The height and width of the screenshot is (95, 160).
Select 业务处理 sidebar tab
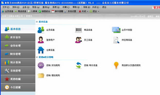pyautogui.click(x=18, y=46)
